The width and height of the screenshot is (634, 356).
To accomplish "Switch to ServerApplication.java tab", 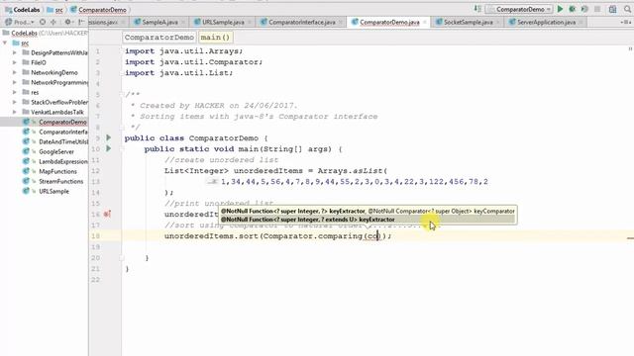I will pyautogui.click(x=546, y=22).
